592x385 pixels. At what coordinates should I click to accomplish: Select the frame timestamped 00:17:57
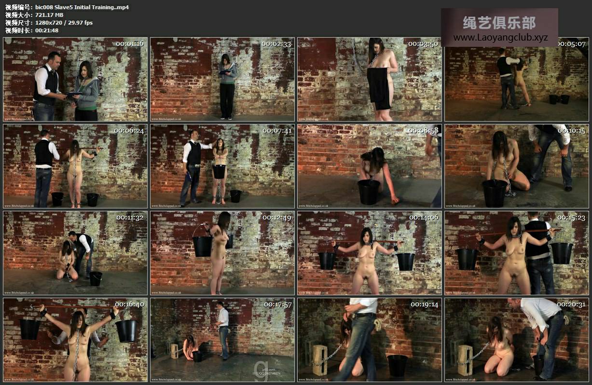(222, 340)
